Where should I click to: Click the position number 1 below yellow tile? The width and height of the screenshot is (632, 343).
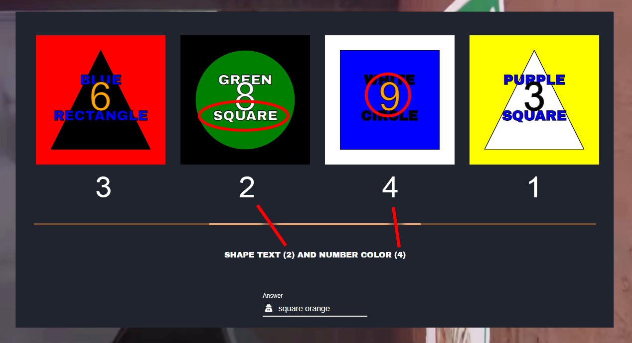coord(534,188)
